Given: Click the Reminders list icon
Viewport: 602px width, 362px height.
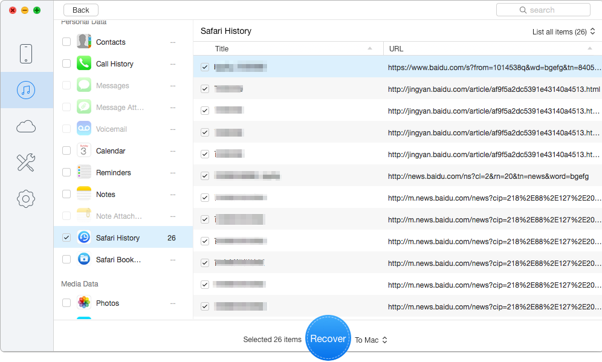Looking at the screenshot, I should coord(83,172).
